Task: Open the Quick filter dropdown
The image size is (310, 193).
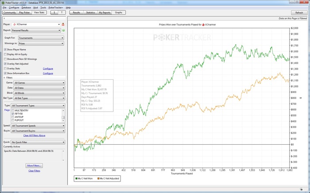Action: click(x=38, y=142)
